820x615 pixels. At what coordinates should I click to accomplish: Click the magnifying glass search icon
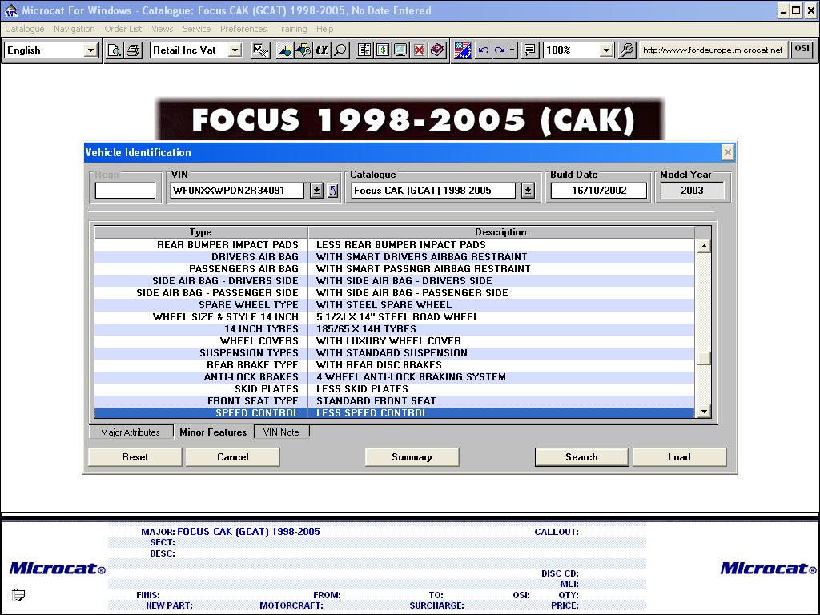click(x=340, y=50)
